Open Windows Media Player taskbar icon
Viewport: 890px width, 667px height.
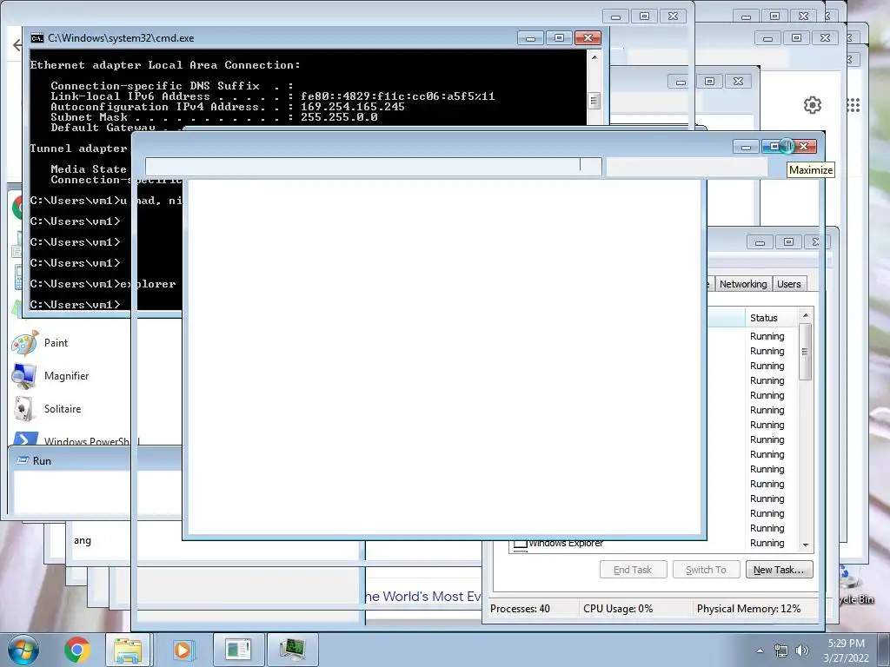pos(183,650)
